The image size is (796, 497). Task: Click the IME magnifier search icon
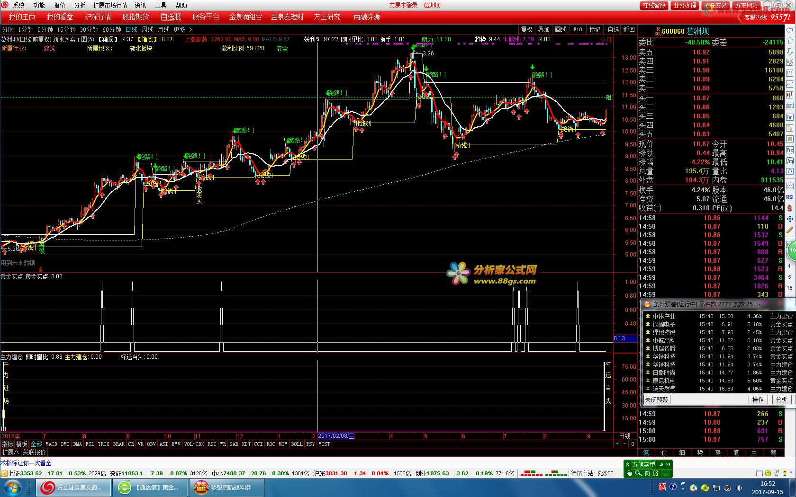coord(638,473)
